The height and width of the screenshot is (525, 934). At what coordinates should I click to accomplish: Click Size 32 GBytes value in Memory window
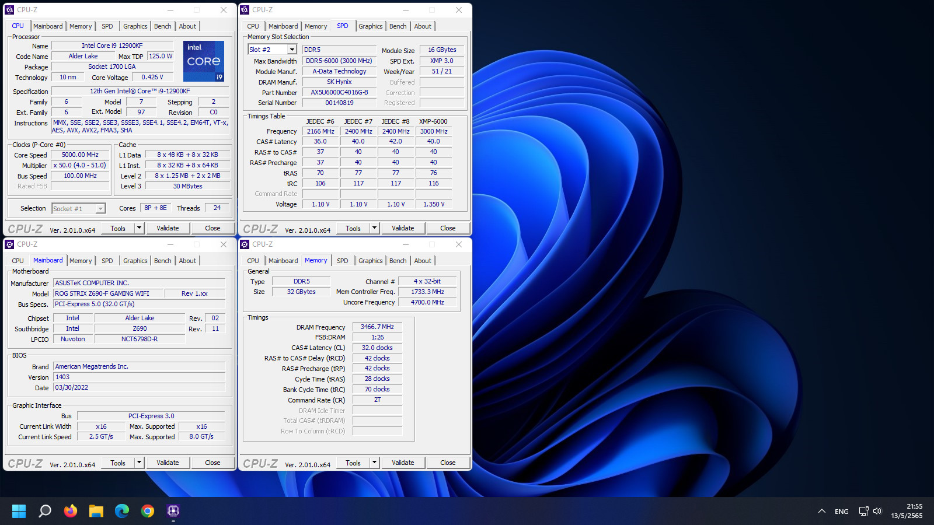(x=301, y=292)
